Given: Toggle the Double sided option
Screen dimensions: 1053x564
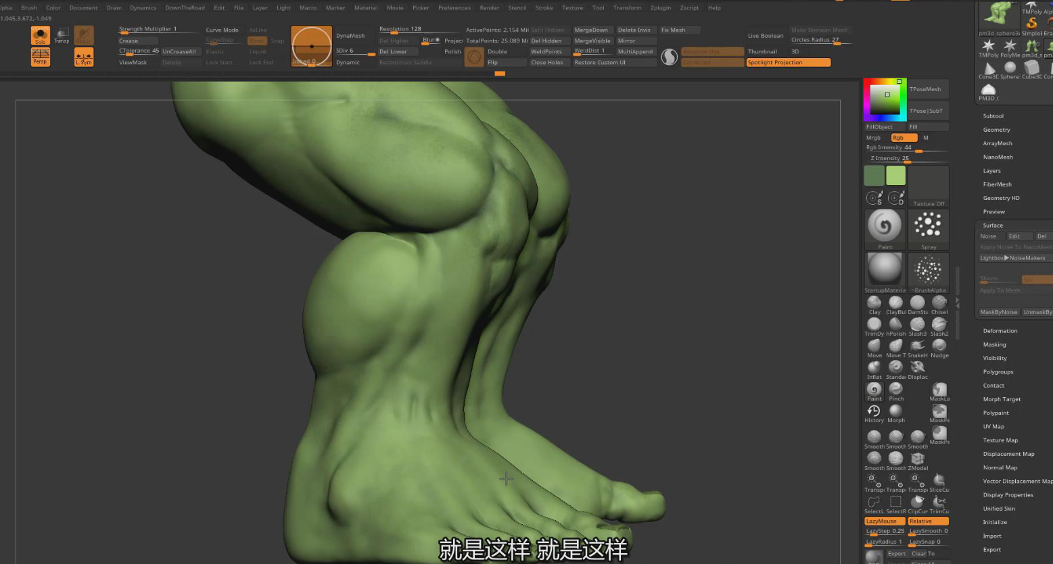Looking at the screenshot, I should click(x=507, y=51).
